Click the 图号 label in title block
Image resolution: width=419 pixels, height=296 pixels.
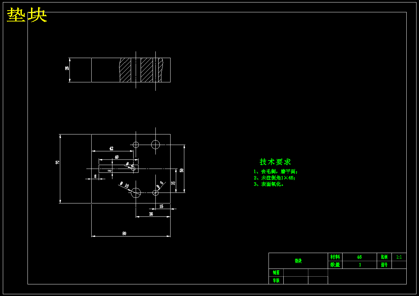(x=384, y=265)
